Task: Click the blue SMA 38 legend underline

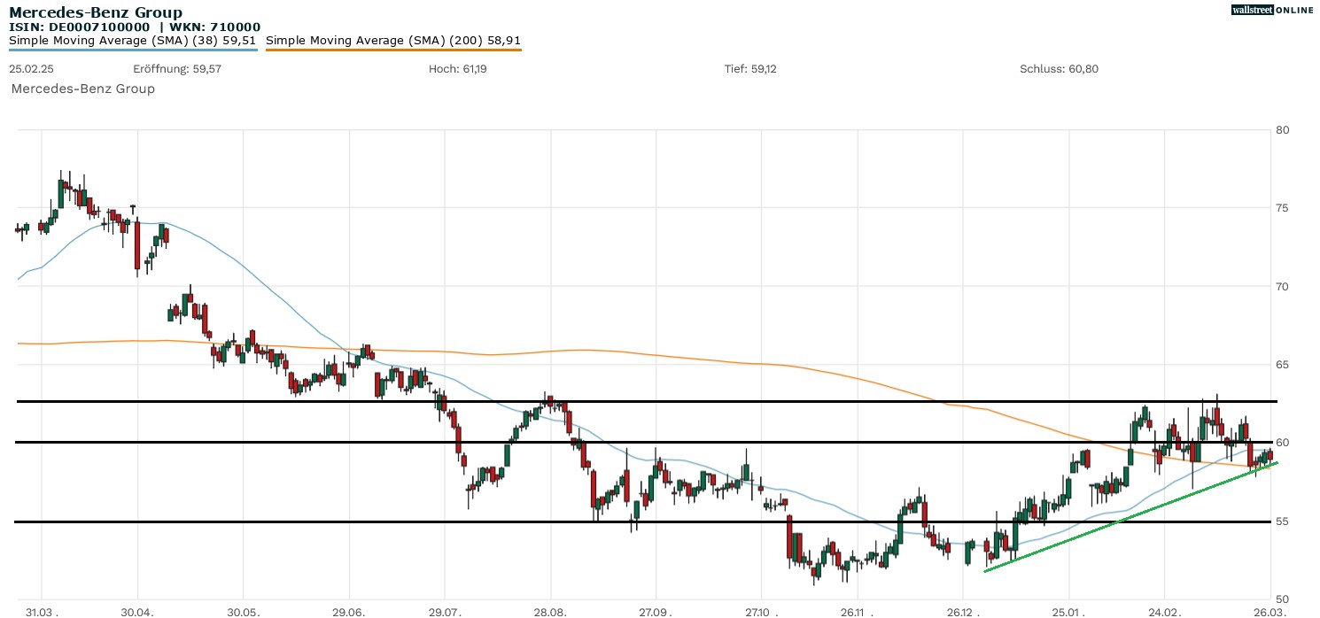Action: pos(133,50)
